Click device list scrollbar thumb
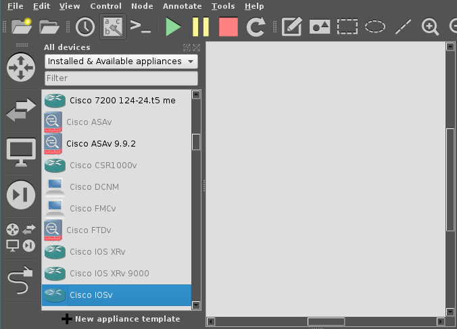457x329 pixels. pyautogui.click(x=196, y=142)
